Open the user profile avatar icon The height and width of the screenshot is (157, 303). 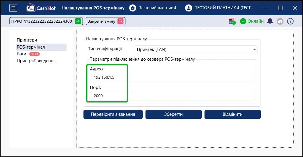pyautogui.click(x=188, y=8)
